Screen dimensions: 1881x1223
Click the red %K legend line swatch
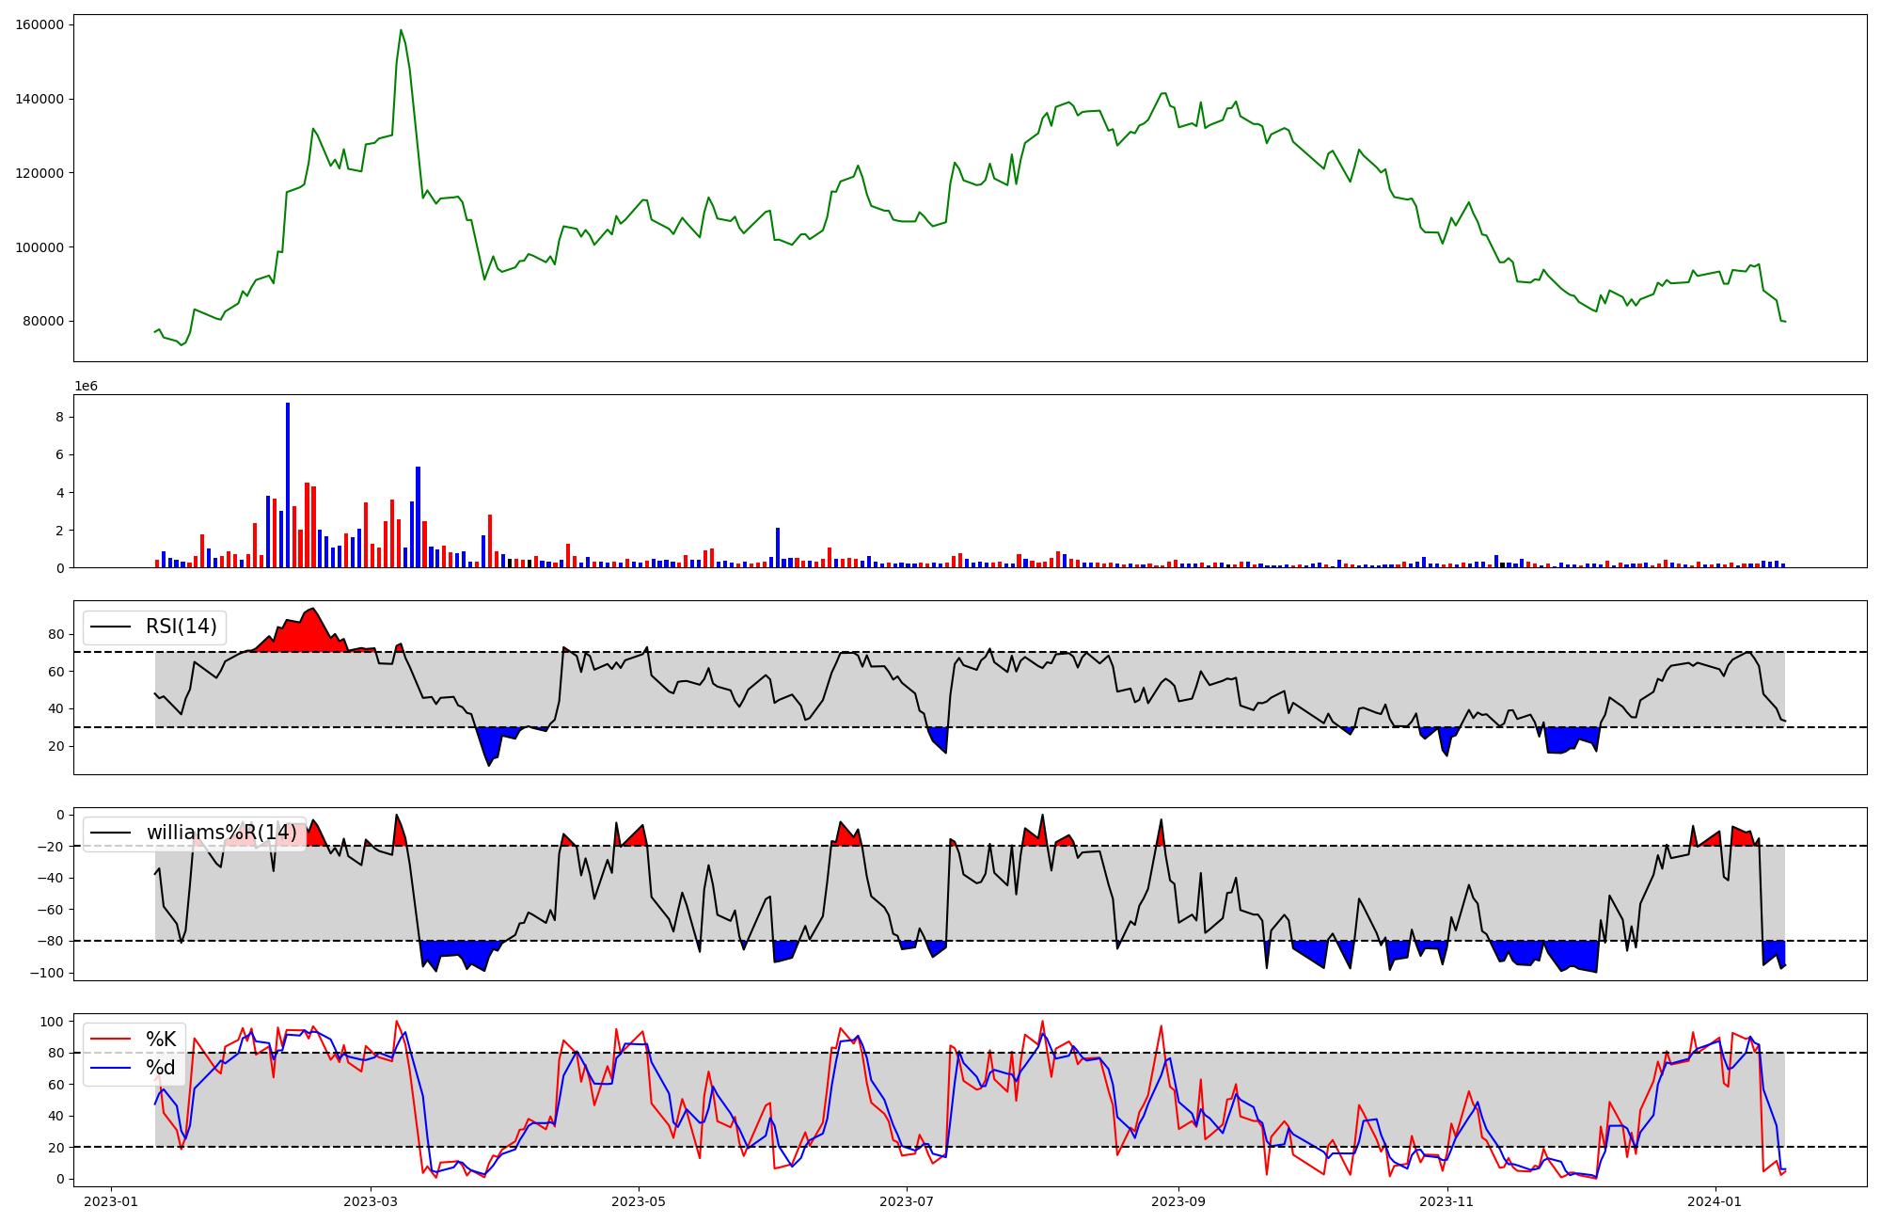[112, 1040]
